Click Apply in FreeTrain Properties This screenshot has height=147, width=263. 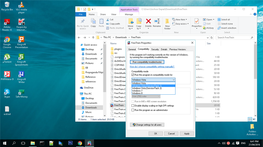[187, 134]
